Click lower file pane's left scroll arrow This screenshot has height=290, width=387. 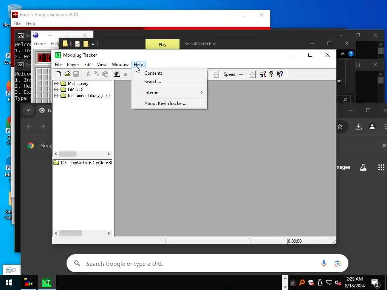56,233
